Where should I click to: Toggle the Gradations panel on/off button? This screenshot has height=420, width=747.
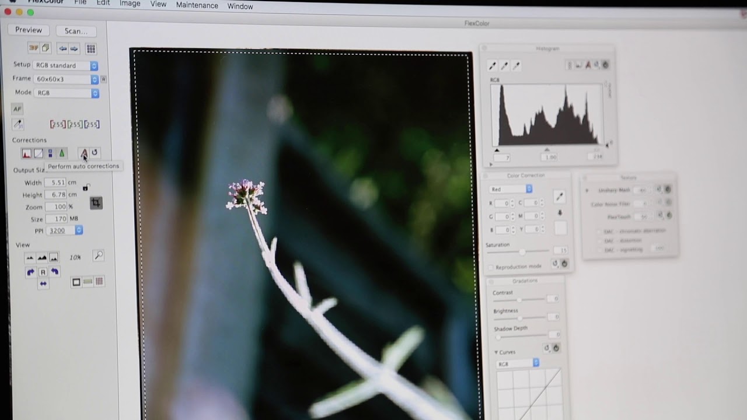point(556,348)
